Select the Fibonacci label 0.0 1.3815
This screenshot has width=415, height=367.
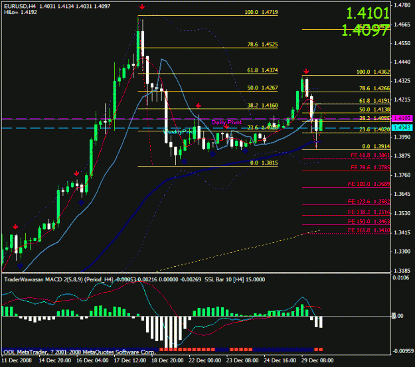pos(264,163)
